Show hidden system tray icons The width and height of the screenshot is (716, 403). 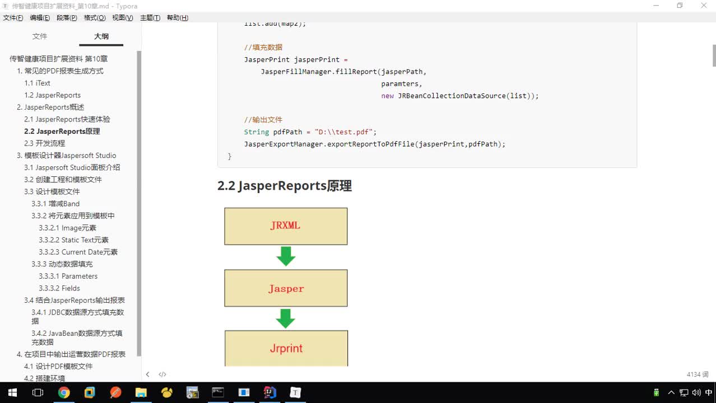click(671, 392)
